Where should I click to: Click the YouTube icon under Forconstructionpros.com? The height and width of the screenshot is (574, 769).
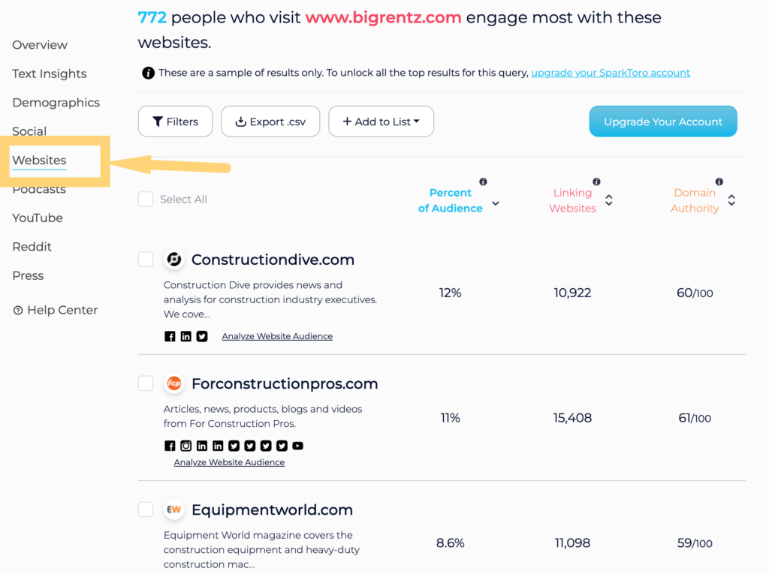297,446
